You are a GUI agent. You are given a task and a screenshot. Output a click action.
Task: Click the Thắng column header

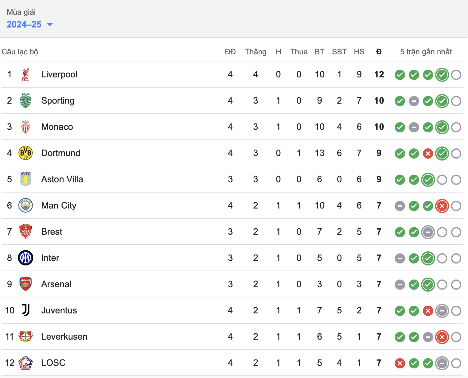255,52
